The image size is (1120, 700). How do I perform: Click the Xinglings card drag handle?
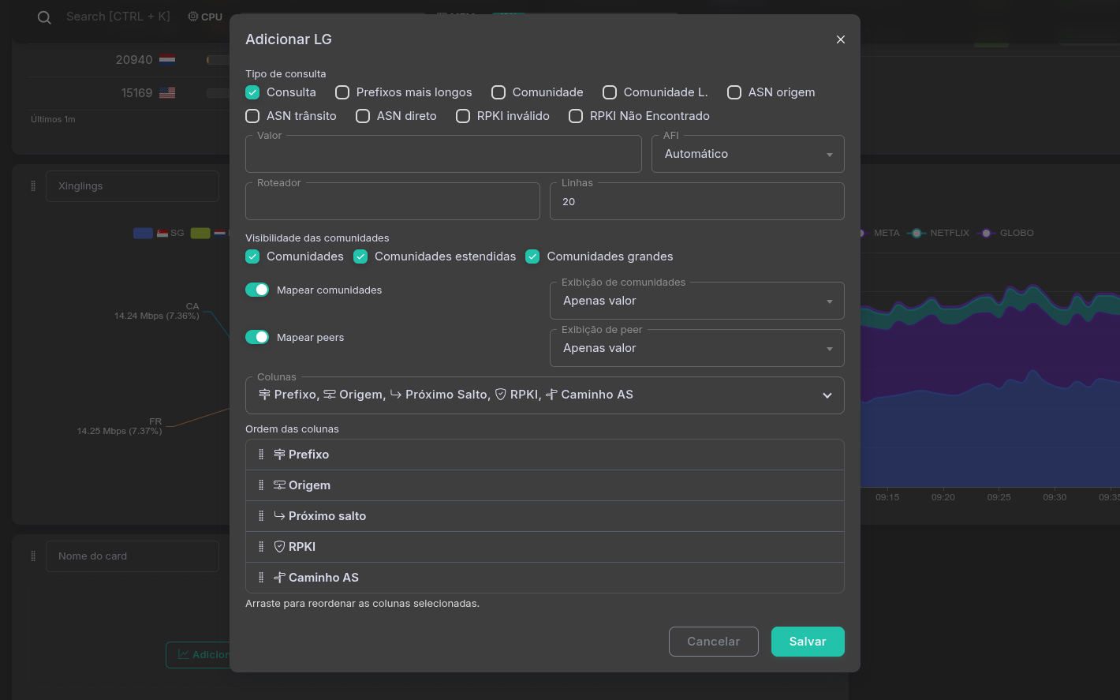[x=33, y=186]
